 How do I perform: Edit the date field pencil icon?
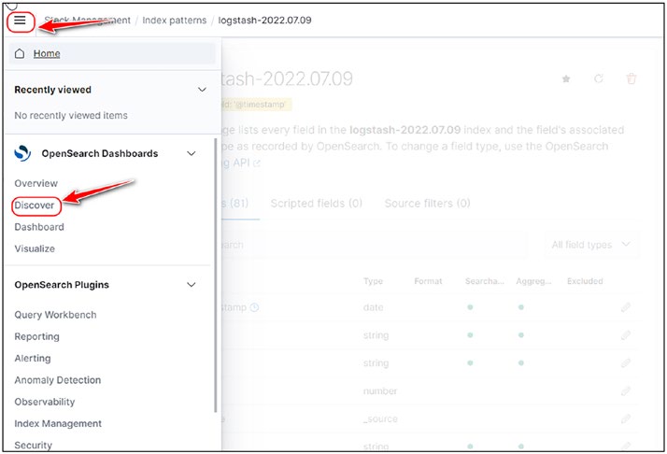click(625, 307)
